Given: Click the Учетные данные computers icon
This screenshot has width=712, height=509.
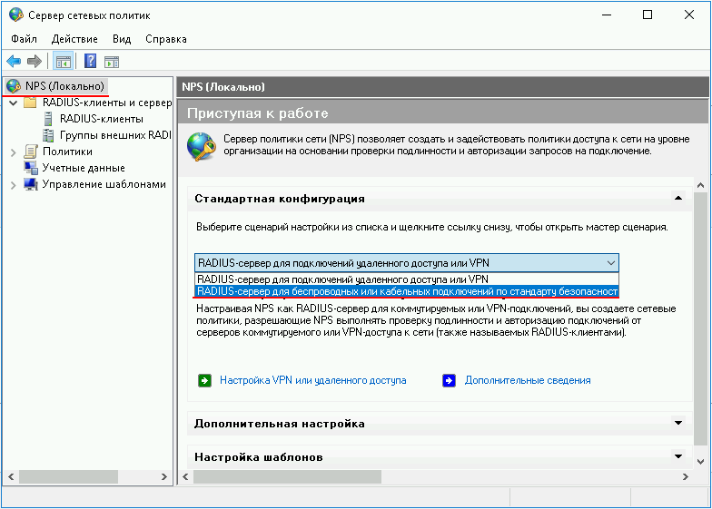Looking at the screenshot, I should click(x=31, y=168).
